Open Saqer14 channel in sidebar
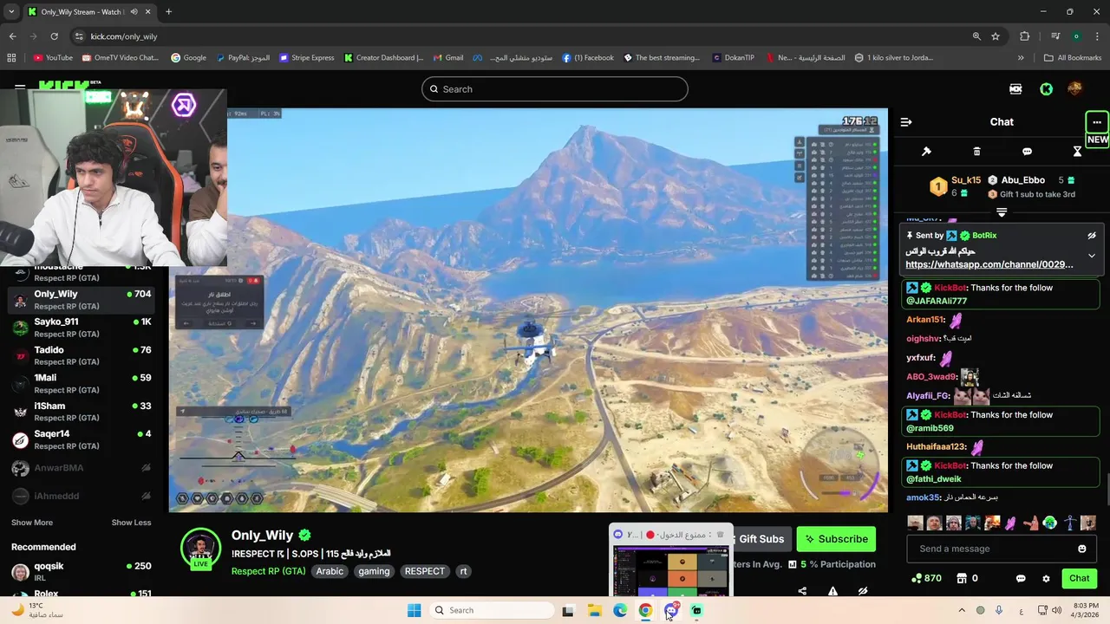 click(82, 439)
